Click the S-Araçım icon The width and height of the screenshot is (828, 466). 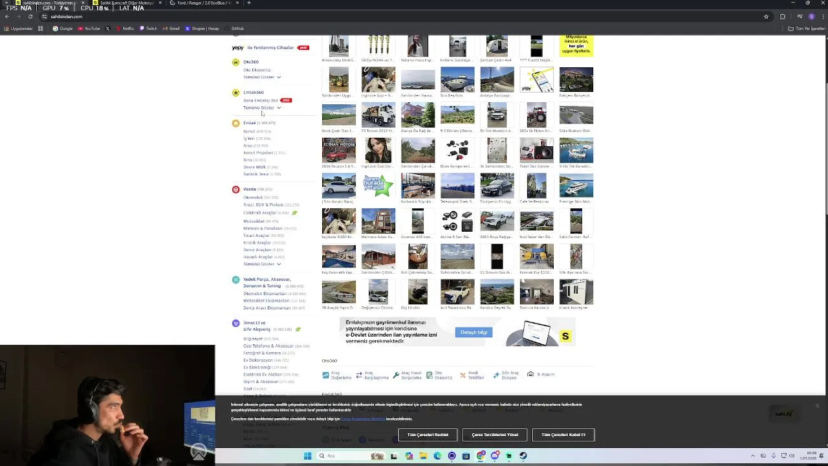click(530, 375)
